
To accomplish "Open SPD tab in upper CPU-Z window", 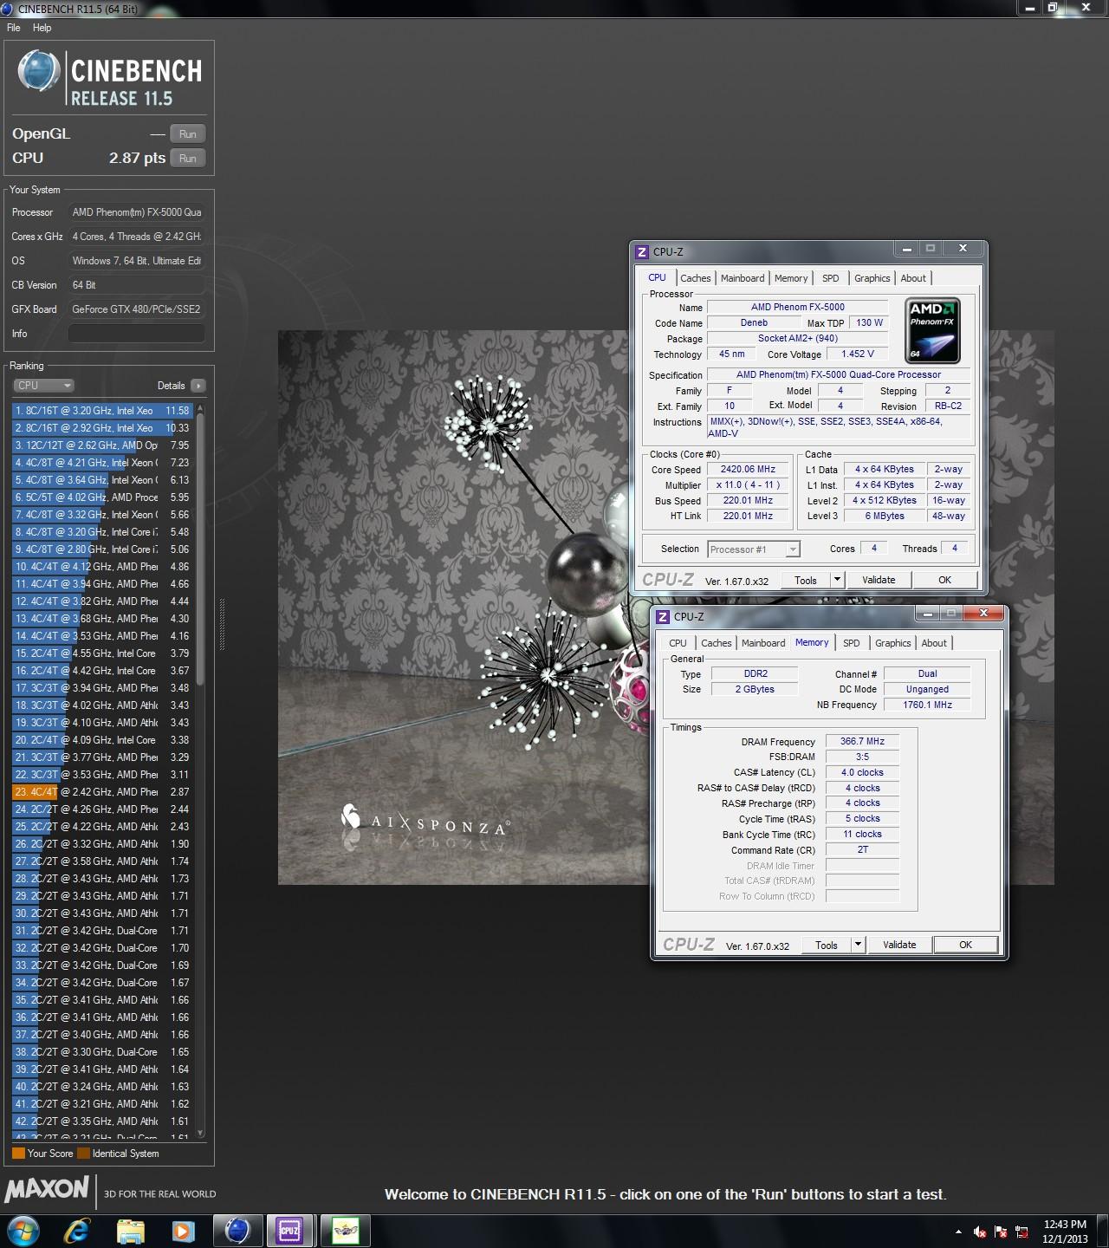I will 831,278.
